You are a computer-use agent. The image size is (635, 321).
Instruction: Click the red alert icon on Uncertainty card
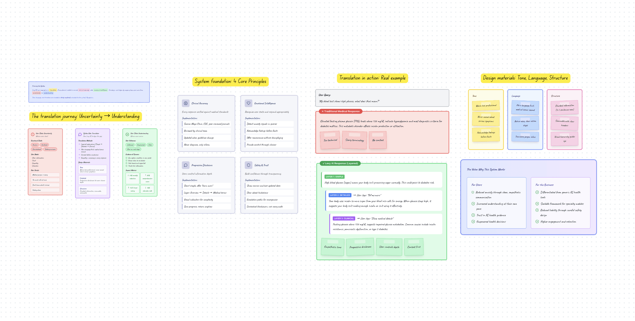(x=33, y=134)
